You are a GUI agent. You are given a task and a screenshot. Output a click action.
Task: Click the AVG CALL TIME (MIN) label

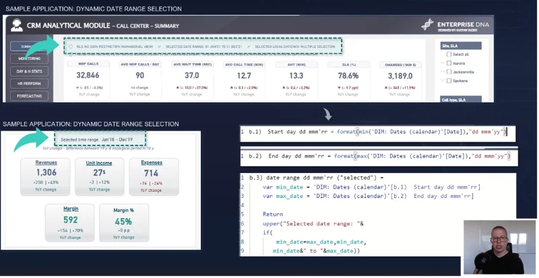tap(244, 65)
